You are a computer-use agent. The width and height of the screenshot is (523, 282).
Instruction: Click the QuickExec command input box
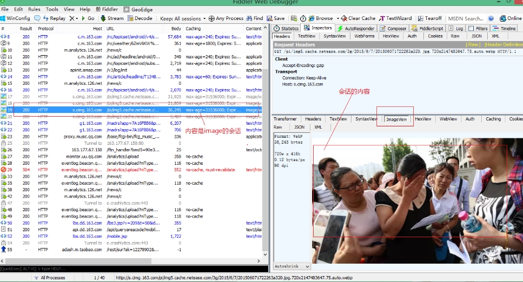click(x=135, y=268)
